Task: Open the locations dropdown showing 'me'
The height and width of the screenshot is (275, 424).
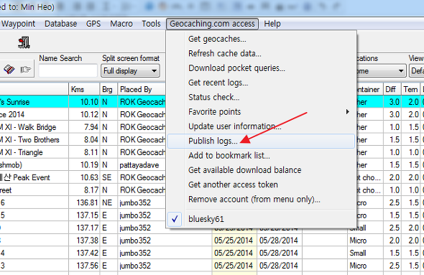Action: (381, 71)
